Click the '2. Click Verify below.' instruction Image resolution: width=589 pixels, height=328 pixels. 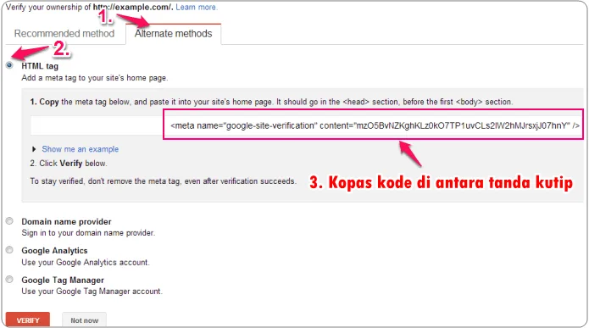[x=69, y=164]
